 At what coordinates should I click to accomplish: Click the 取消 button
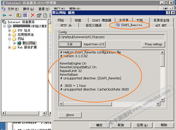pyautogui.click(x=121, y=125)
